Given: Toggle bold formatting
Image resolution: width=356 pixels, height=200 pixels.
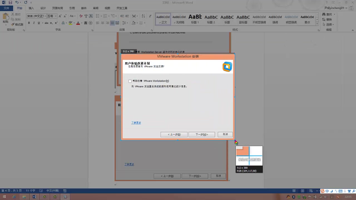Looking at the screenshot, I should 29,23.
